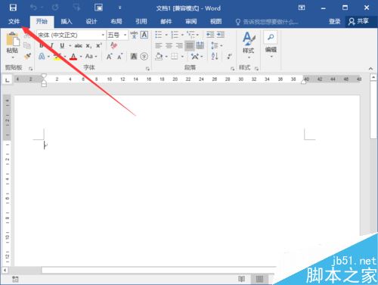Click the Paste clipboard icon
The width and height of the screenshot is (378, 285).
click(x=12, y=39)
